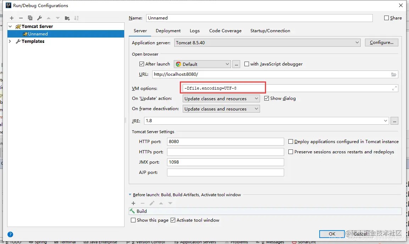Open the On frame deactivation dropdown
Image resolution: width=409 pixels, height=244 pixels.
(221, 109)
